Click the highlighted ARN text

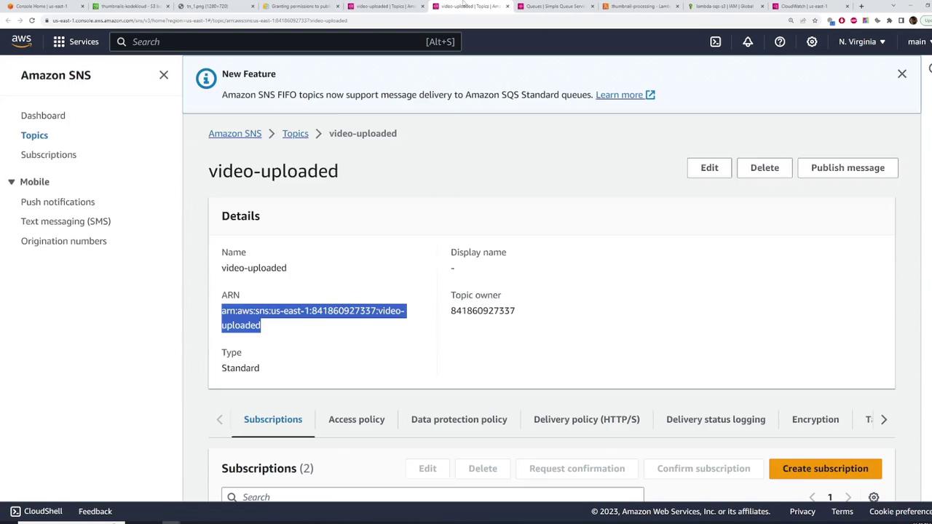click(x=313, y=318)
